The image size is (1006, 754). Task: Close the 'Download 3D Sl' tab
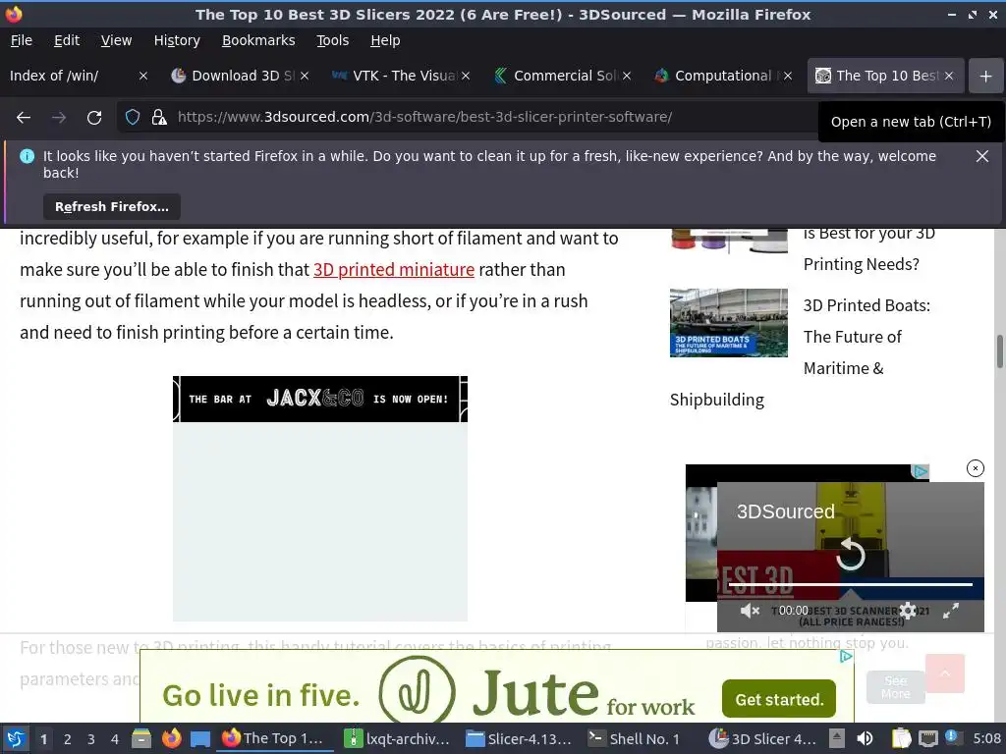pyautogui.click(x=305, y=76)
